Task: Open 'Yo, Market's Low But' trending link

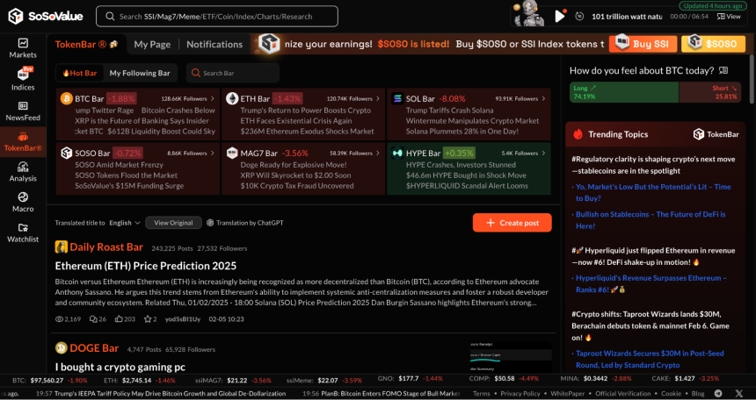Action: [x=652, y=192]
